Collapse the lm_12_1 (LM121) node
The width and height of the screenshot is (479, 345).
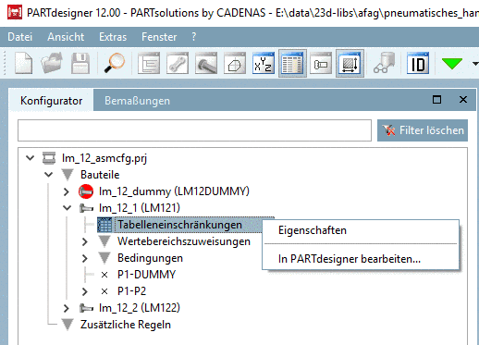(x=67, y=208)
